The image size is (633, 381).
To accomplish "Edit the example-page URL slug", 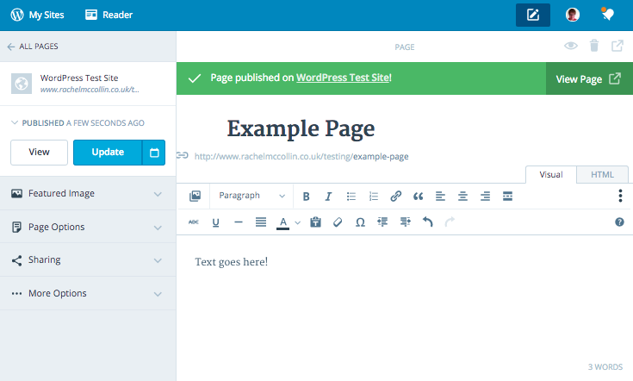I will [381, 156].
